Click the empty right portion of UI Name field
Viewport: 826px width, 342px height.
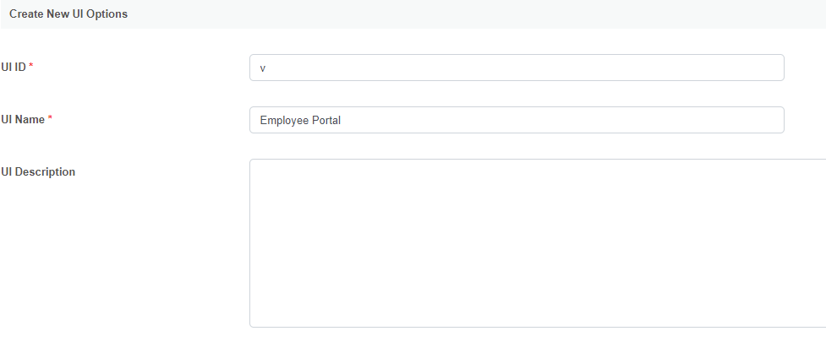(676, 120)
